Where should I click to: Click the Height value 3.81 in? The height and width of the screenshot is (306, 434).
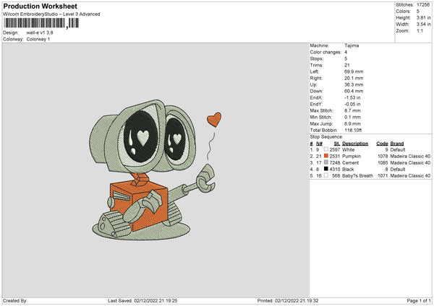point(423,17)
